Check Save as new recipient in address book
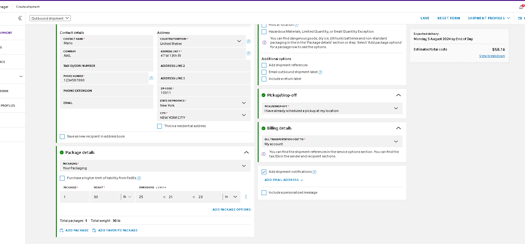 click(62, 137)
